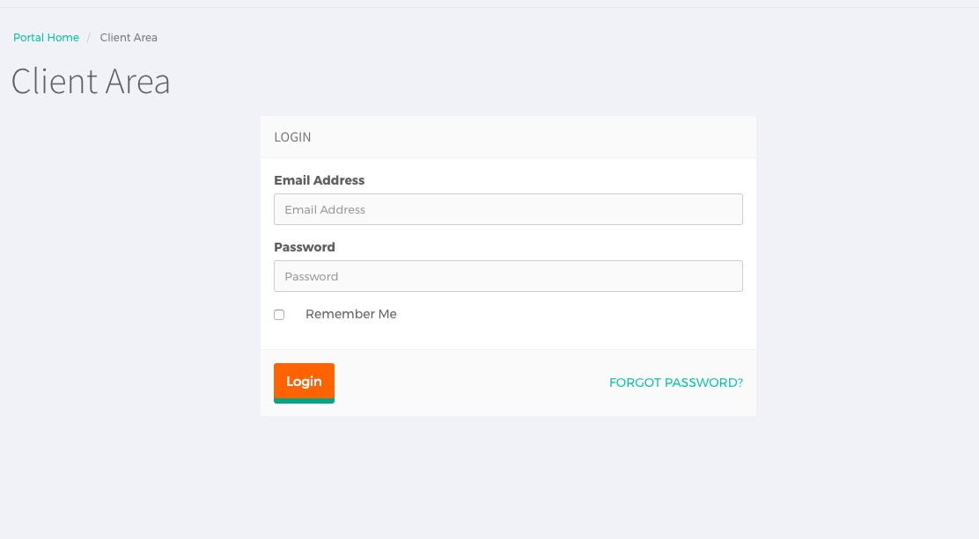Image resolution: width=979 pixels, height=539 pixels.
Task: Click the breadcrumb slash separator
Action: coord(89,38)
